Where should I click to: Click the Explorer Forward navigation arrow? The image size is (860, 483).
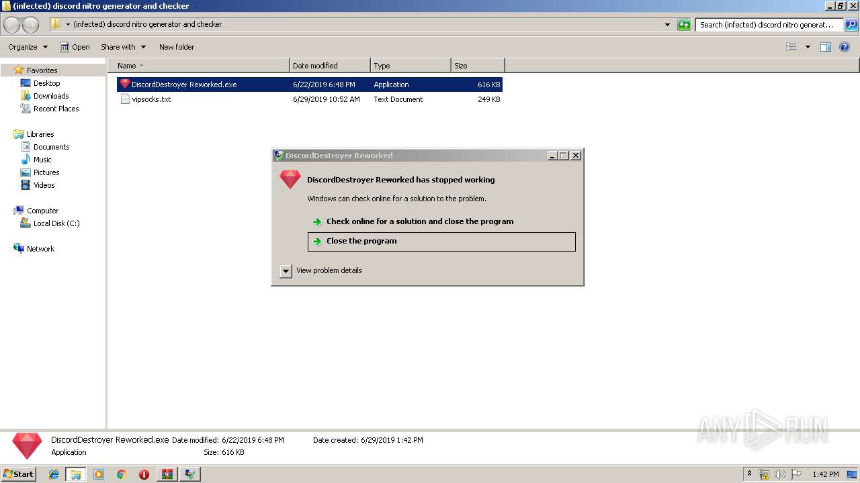click(x=30, y=25)
